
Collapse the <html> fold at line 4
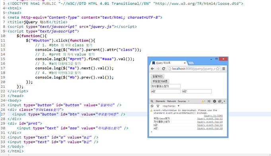6,8
